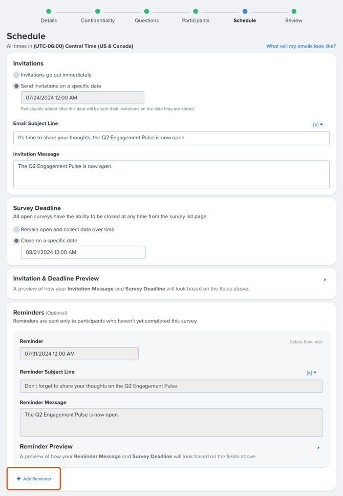Click the Questions step circle
The height and width of the screenshot is (496, 343).
pyautogui.click(x=146, y=11)
